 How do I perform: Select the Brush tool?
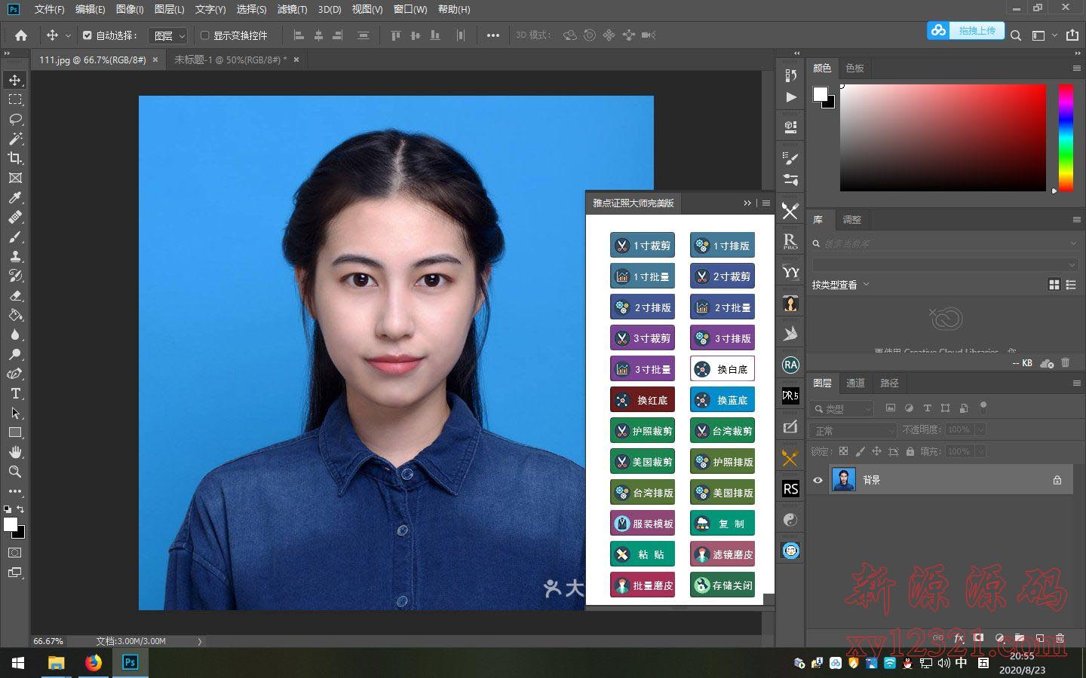pyautogui.click(x=15, y=237)
